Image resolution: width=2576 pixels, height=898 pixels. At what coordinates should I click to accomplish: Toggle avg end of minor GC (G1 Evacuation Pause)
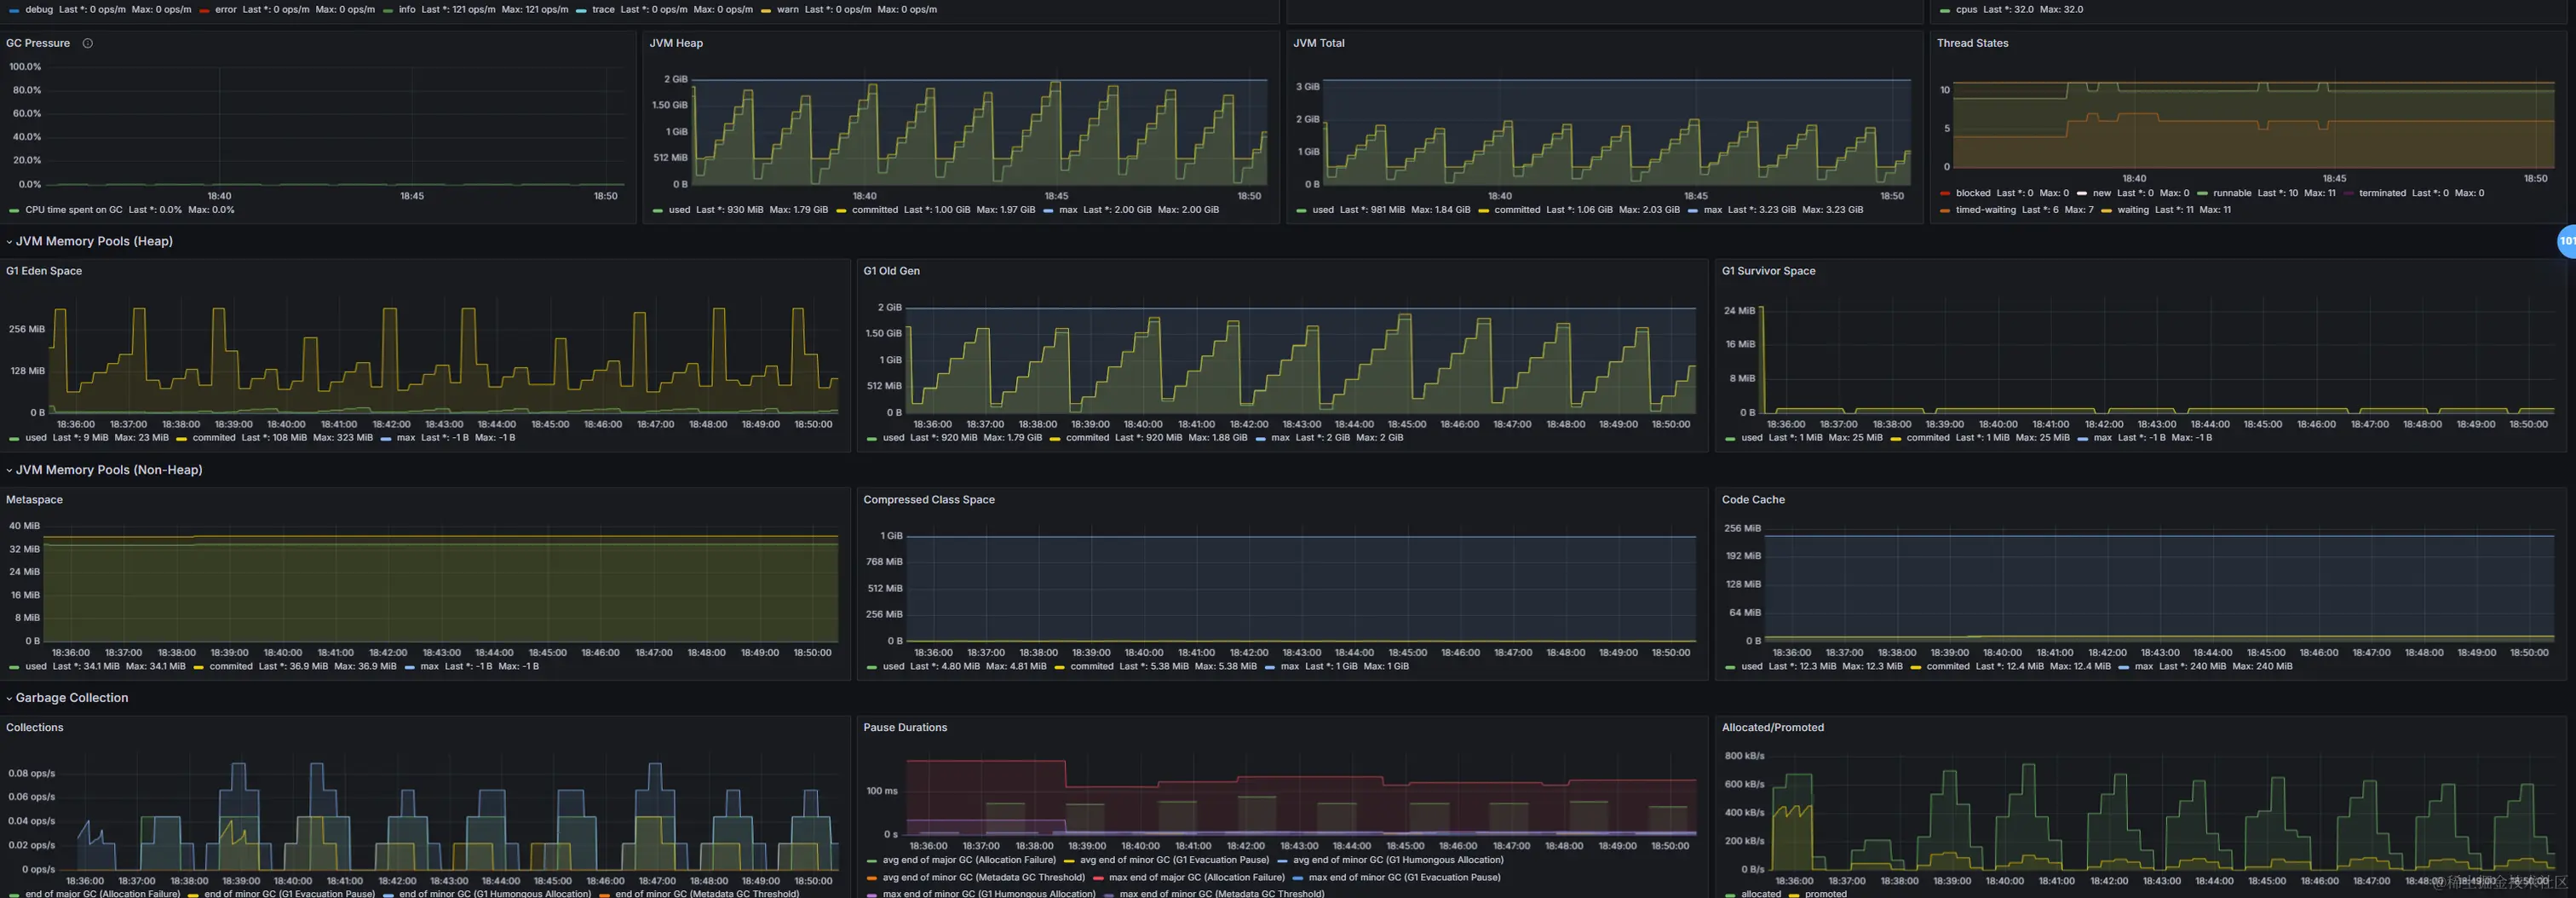click(x=1174, y=860)
